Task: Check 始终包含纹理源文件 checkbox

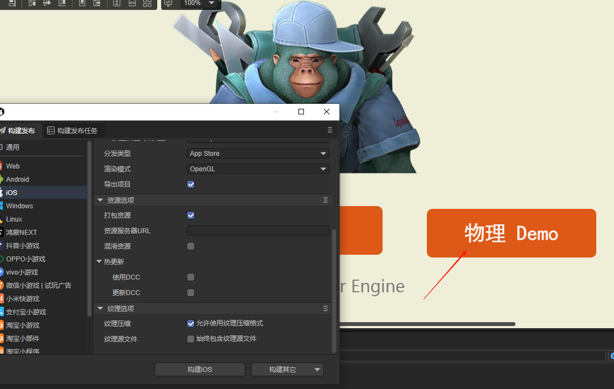Action: tap(190, 339)
